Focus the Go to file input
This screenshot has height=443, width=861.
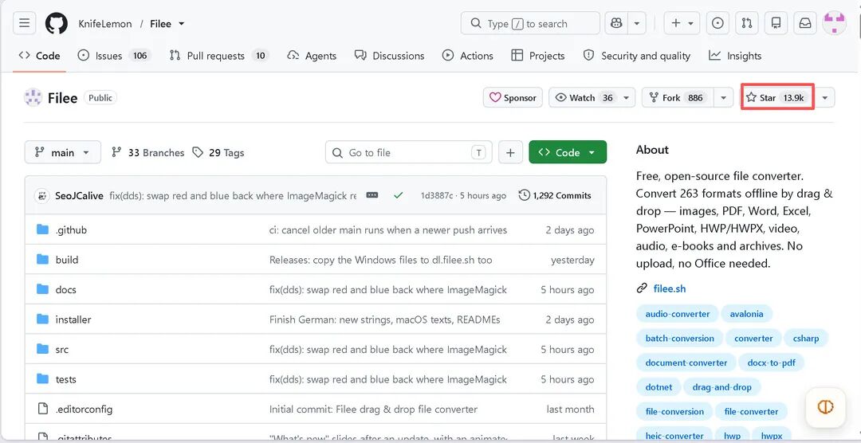pos(408,153)
